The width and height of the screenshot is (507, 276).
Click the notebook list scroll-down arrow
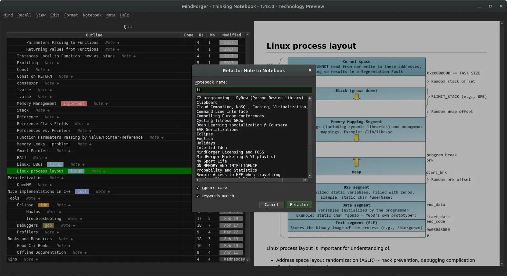pyautogui.click(x=310, y=175)
